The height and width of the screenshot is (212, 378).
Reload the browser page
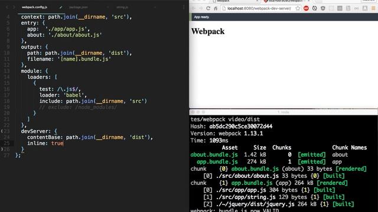pos(208,8)
